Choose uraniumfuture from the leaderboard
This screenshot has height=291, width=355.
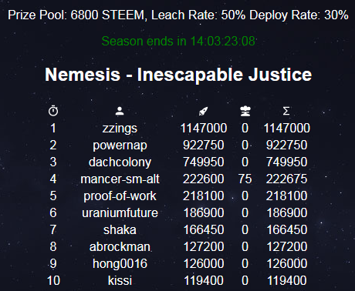click(120, 213)
